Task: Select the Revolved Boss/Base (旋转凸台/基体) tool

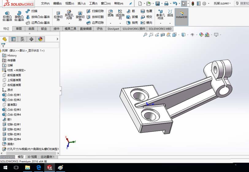Action: point(19,16)
